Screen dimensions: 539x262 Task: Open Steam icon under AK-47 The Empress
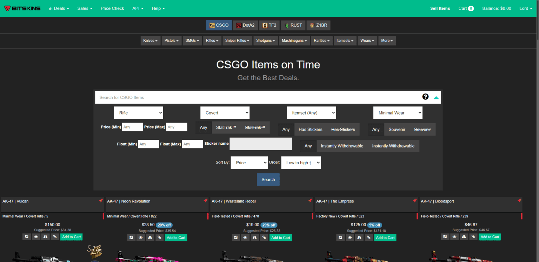[341, 237]
